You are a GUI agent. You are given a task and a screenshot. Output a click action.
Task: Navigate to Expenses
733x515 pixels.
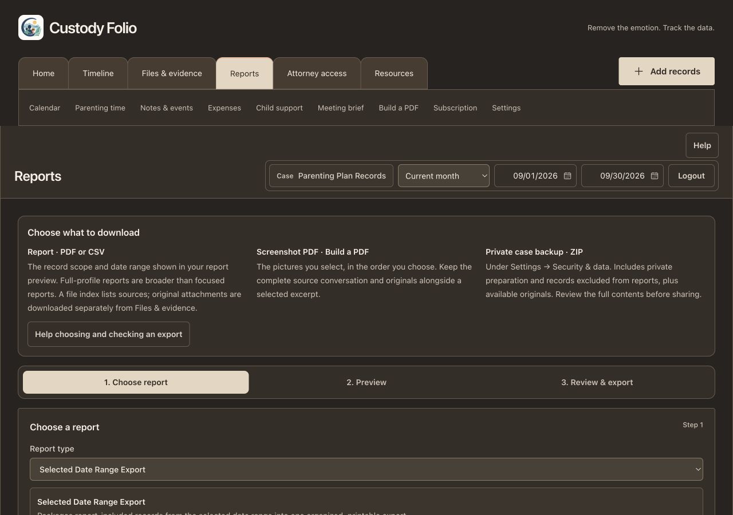(224, 108)
